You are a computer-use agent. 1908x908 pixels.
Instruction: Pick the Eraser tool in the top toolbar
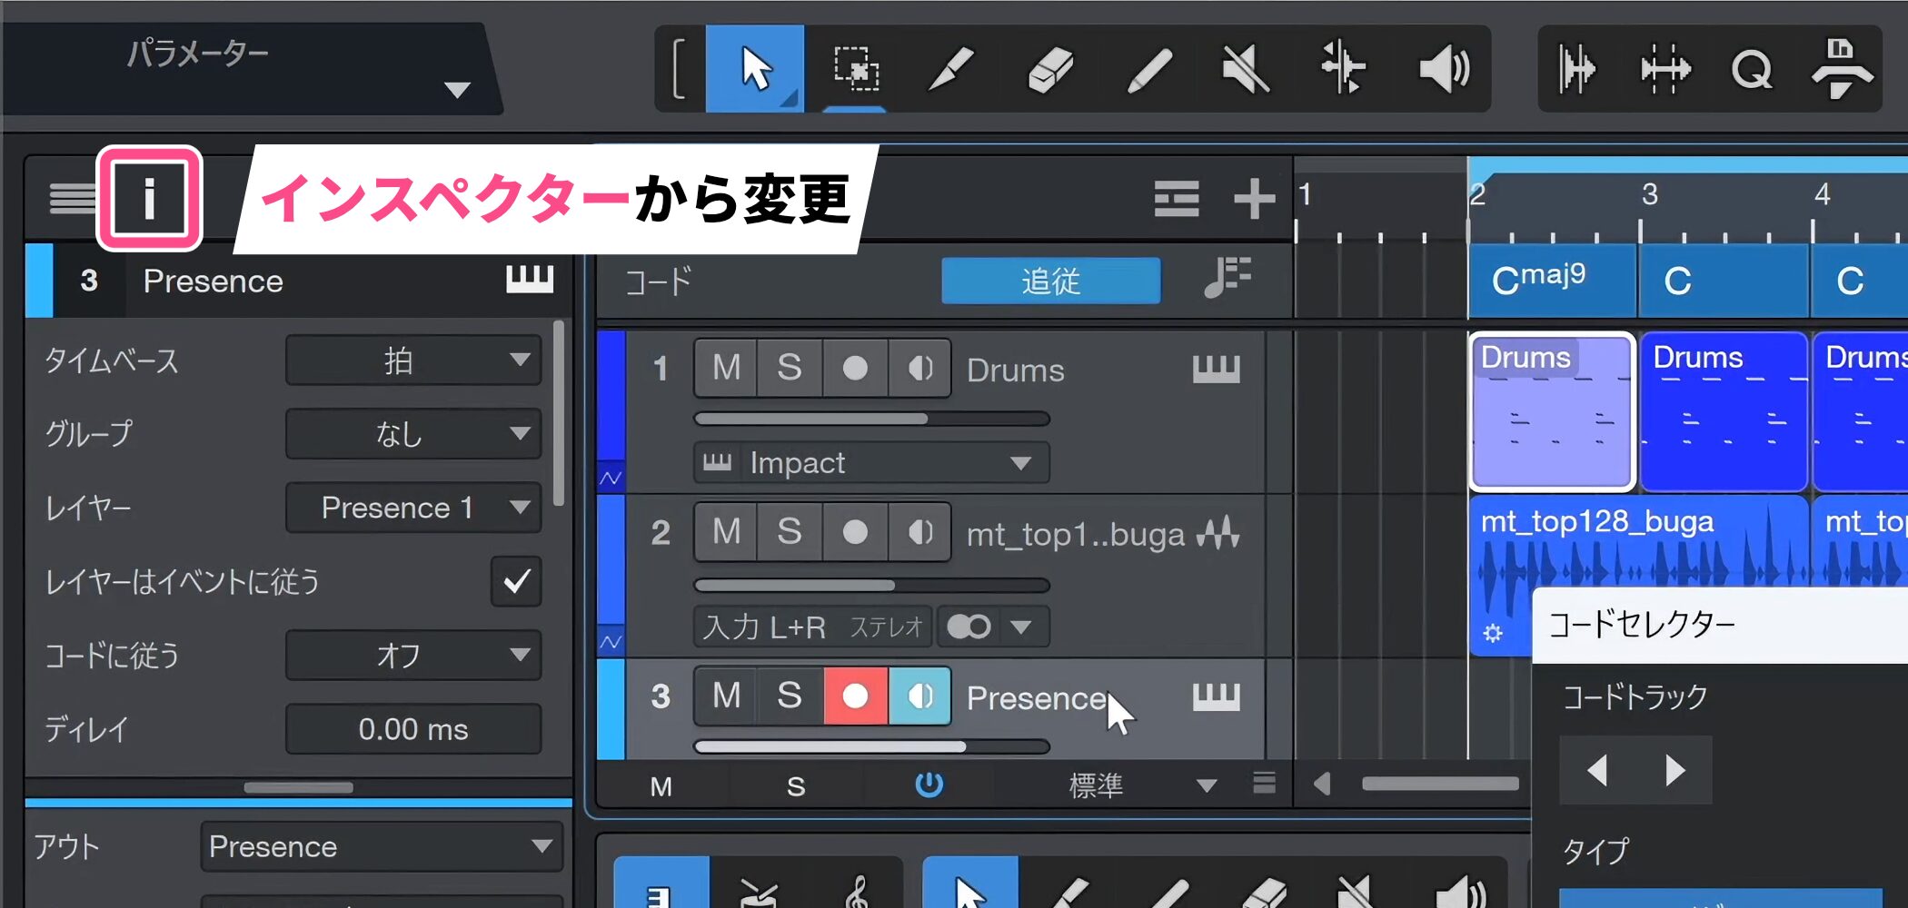pyautogui.click(x=1050, y=69)
